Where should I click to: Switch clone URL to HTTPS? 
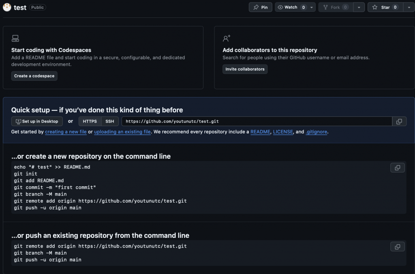click(90, 121)
